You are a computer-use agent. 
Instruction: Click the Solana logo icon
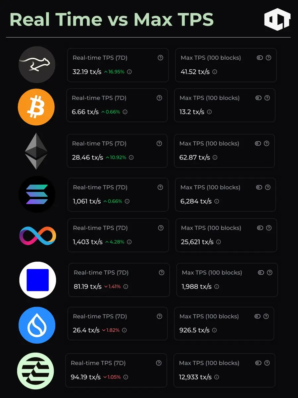[x=37, y=194]
